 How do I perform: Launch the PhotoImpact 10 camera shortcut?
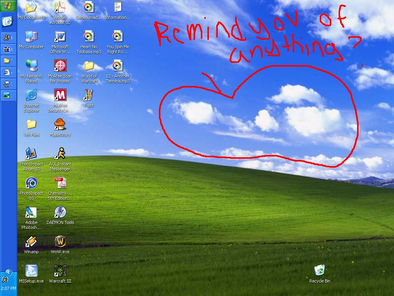[31, 183]
